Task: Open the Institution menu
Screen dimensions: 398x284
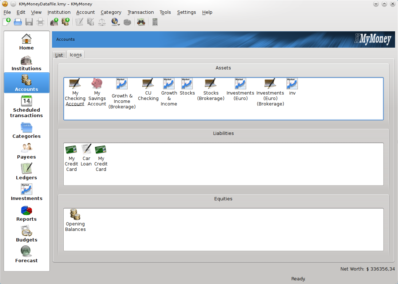Action: click(x=59, y=12)
